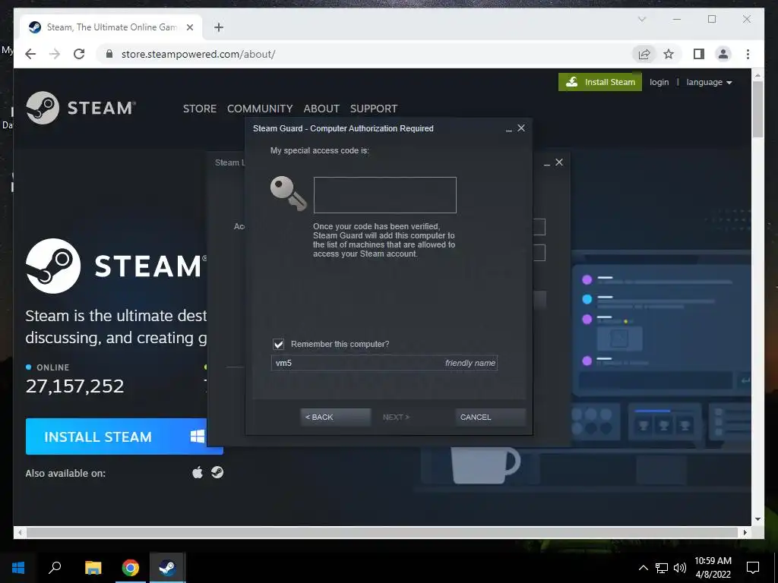Click the SteamOS download icon
The image size is (778, 583).
pyautogui.click(x=217, y=472)
